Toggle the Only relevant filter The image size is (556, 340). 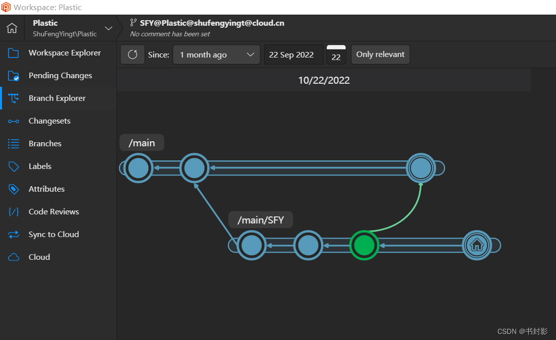point(381,54)
